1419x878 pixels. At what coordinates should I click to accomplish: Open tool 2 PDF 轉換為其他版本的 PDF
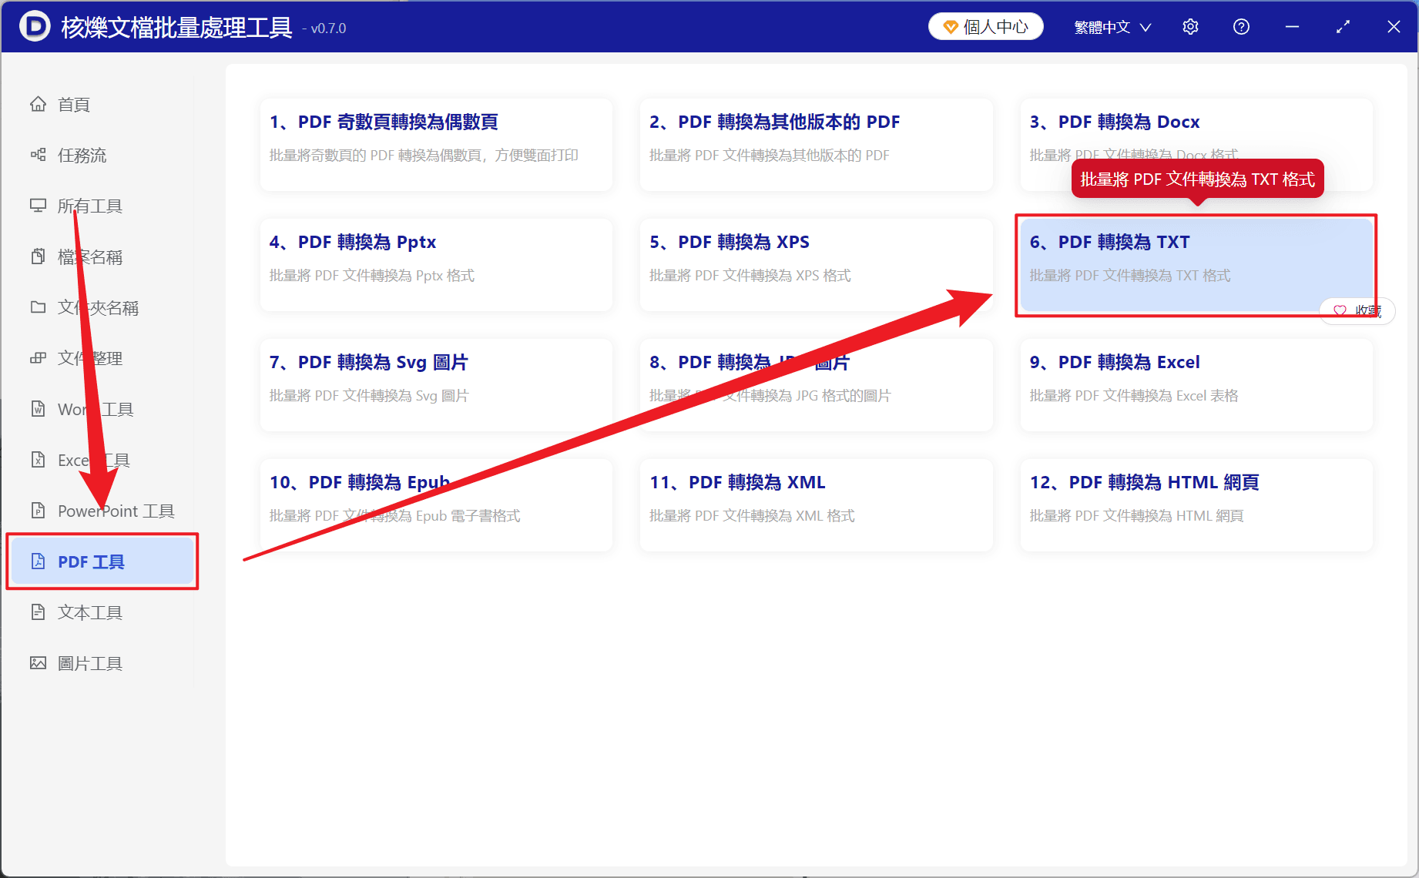(x=817, y=145)
